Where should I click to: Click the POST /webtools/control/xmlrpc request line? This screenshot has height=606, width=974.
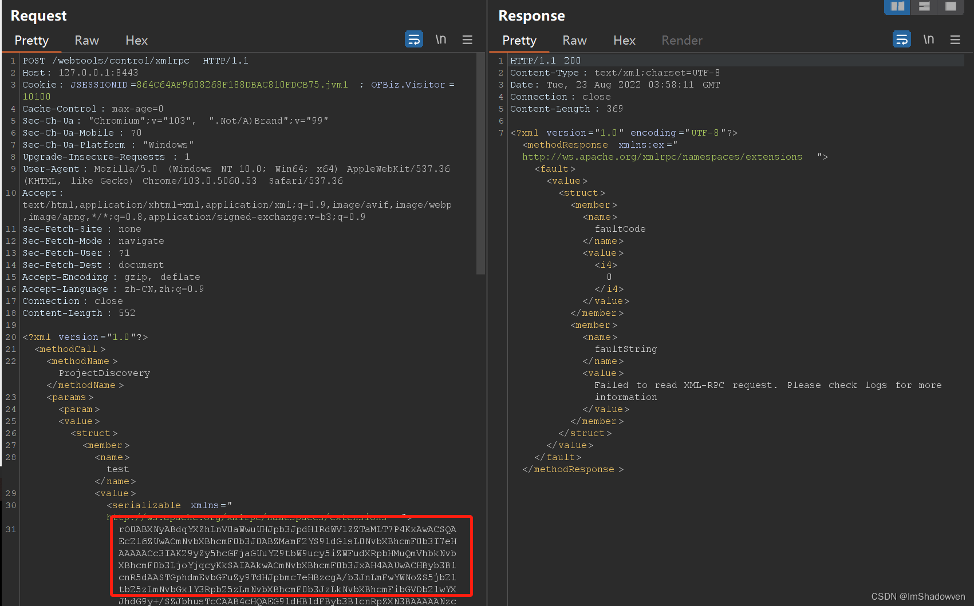coord(135,61)
